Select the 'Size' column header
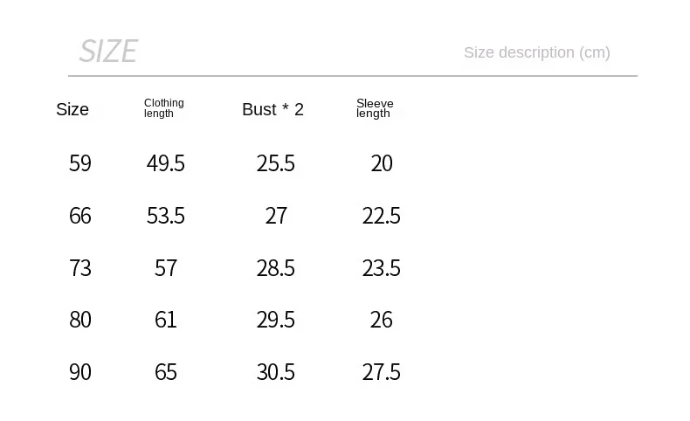The image size is (690, 421). pos(72,109)
